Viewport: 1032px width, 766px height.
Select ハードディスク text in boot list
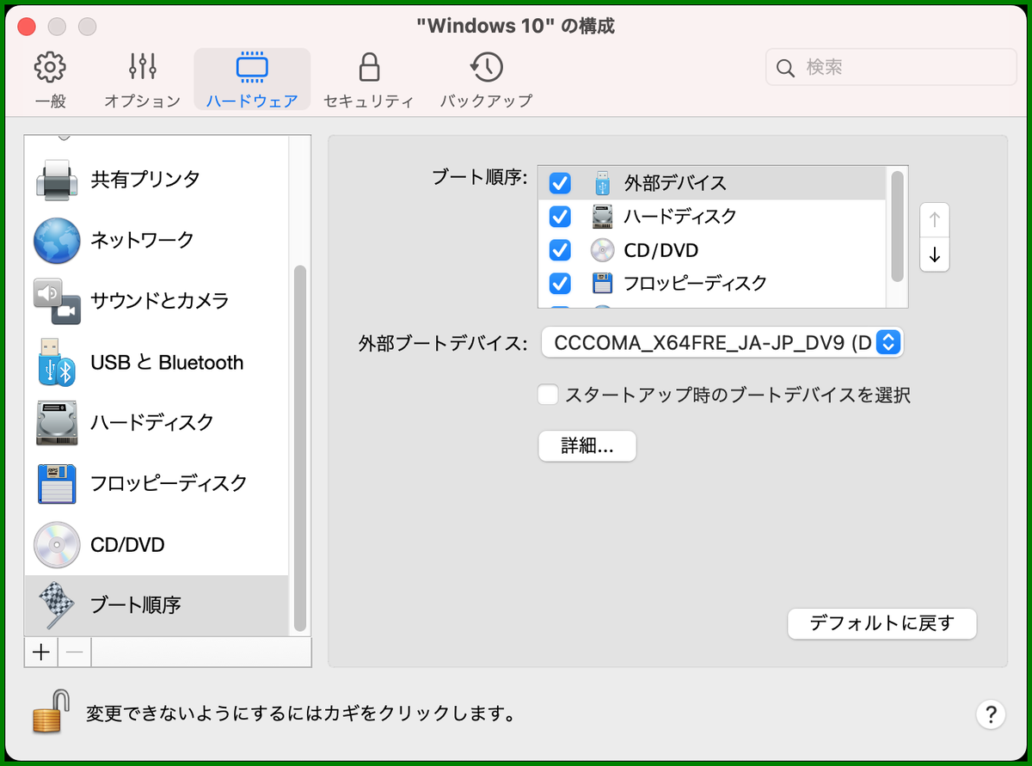[x=680, y=216]
